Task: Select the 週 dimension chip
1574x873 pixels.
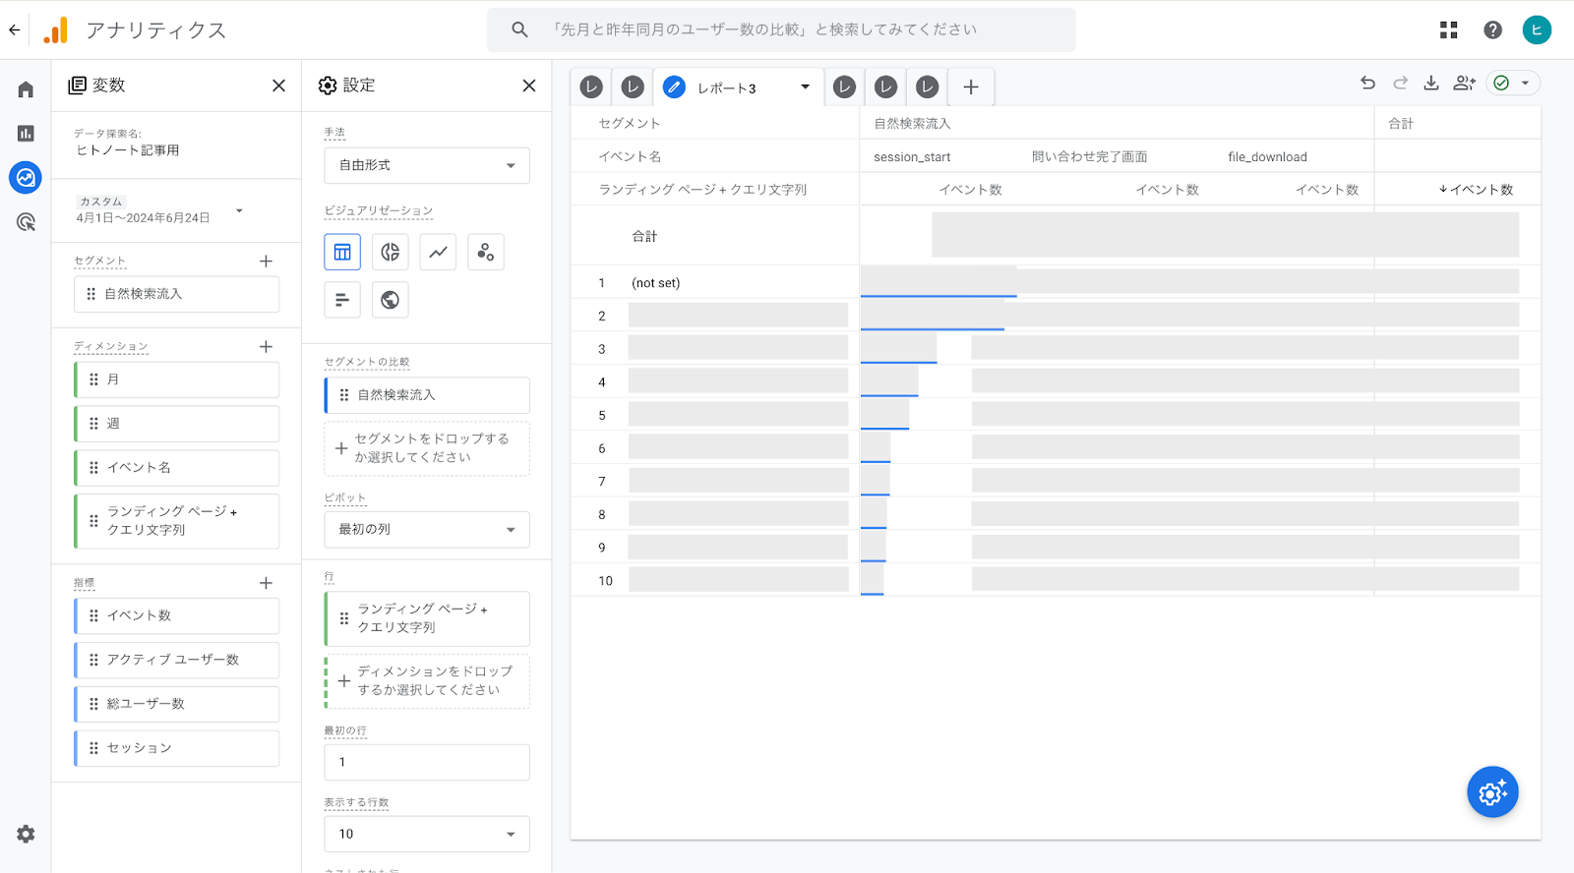Action: pyautogui.click(x=176, y=424)
